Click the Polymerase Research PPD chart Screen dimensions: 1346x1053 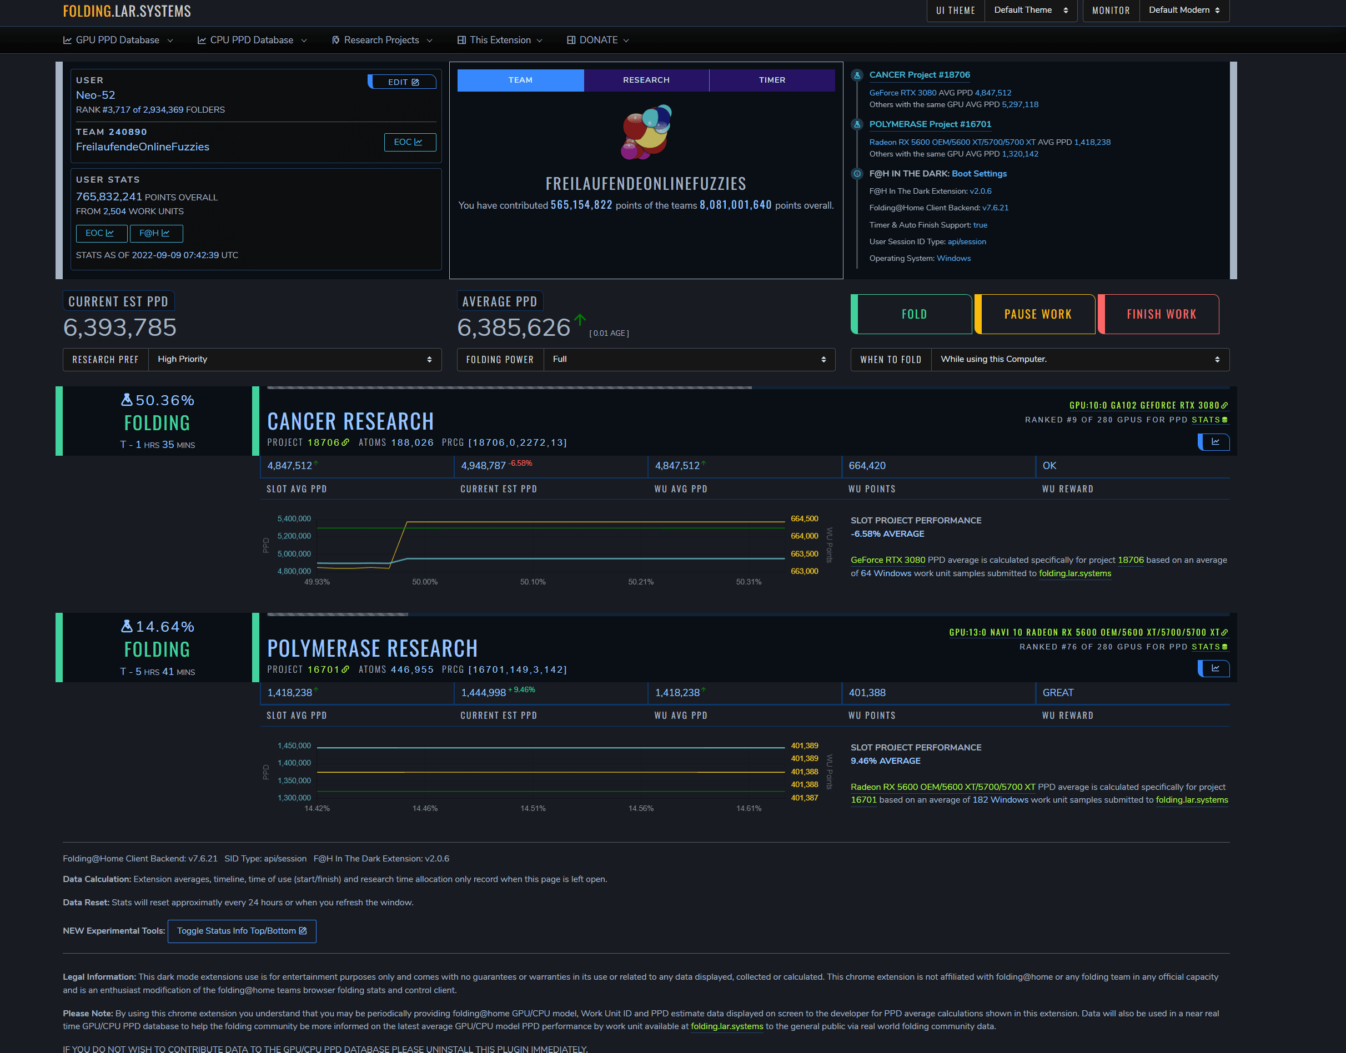point(551,772)
